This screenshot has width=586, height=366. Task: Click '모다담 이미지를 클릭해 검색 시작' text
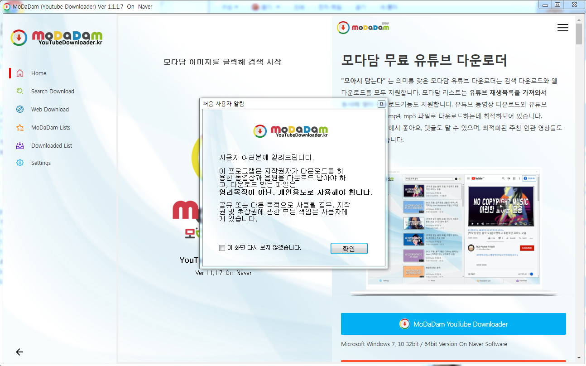tap(222, 62)
